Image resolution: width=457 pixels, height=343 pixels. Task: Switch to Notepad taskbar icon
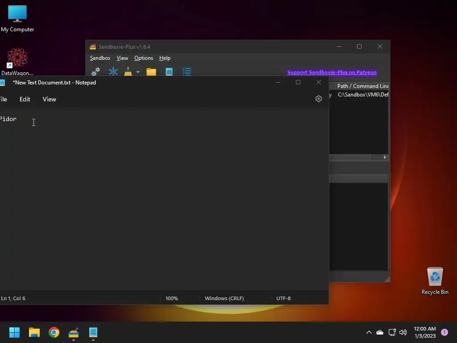point(93,332)
